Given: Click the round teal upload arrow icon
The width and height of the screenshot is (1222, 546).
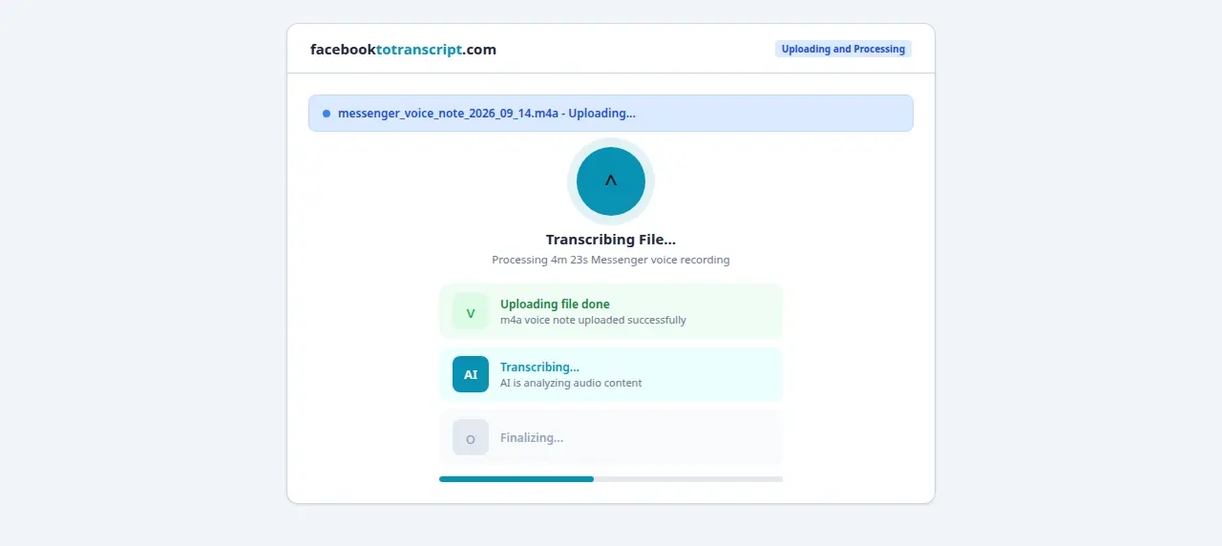Looking at the screenshot, I should pos(611,181).
